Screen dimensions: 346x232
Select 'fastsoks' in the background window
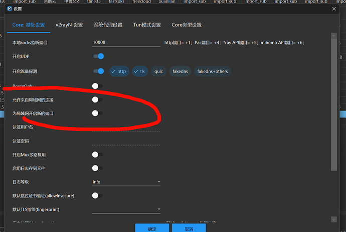116,1
